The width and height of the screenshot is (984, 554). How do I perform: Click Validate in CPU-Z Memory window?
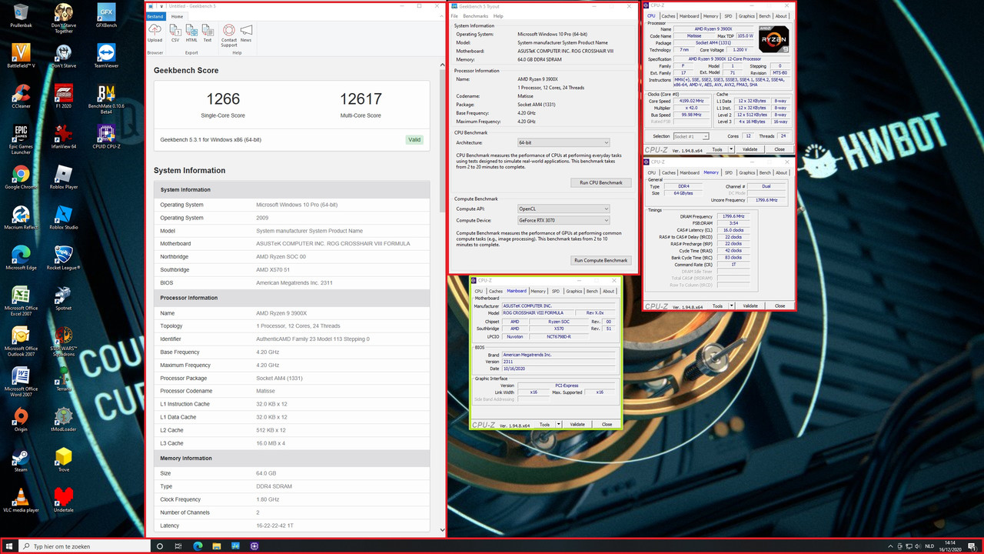click(x=750, y=305)
